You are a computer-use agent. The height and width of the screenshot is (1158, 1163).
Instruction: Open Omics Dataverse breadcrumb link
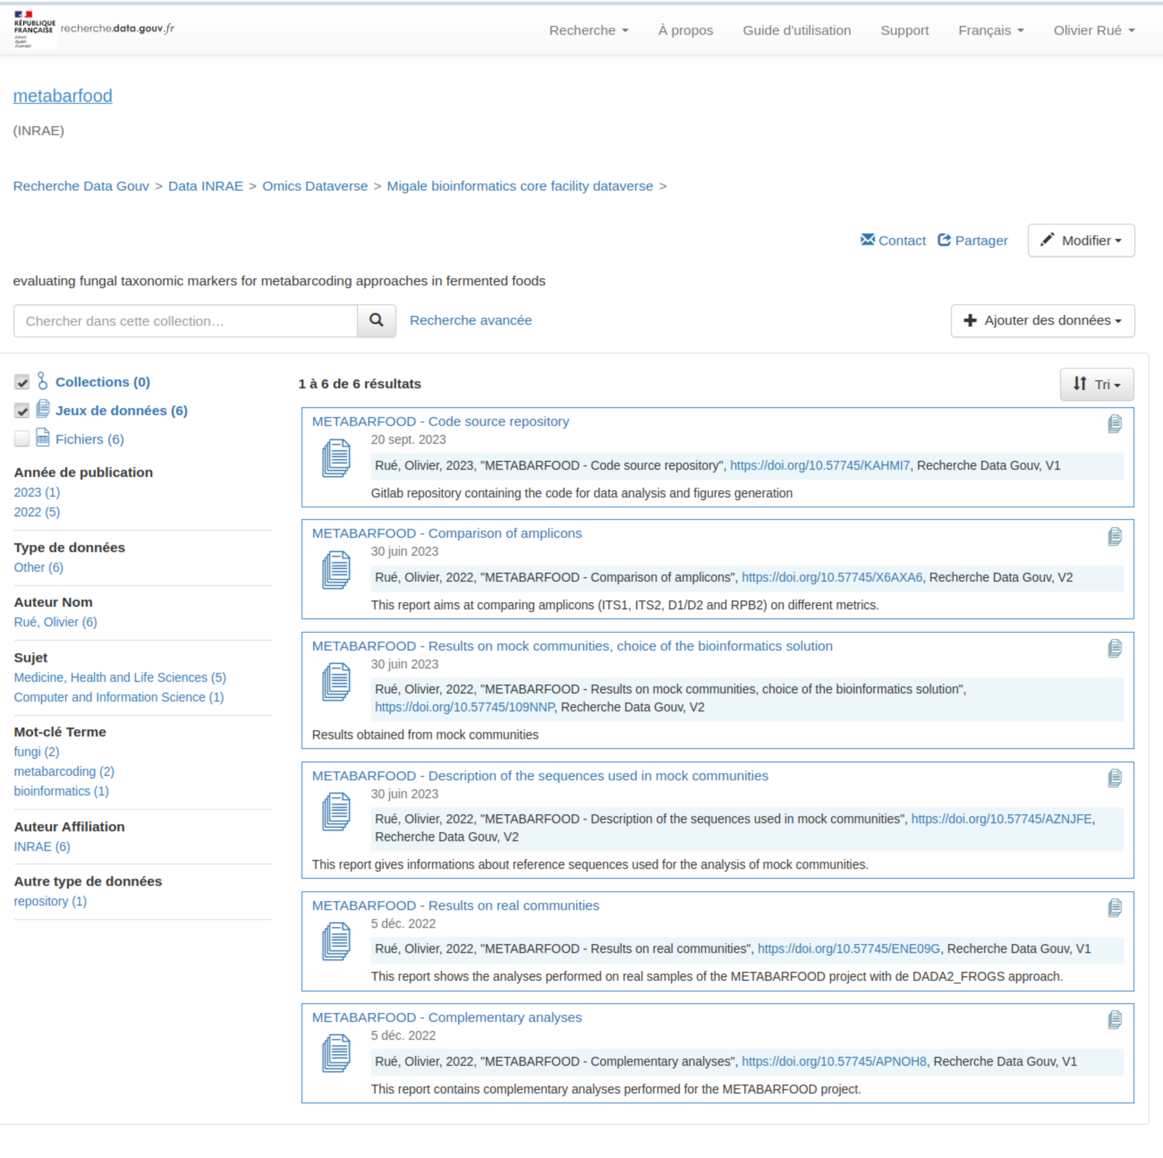pos(314,186)
